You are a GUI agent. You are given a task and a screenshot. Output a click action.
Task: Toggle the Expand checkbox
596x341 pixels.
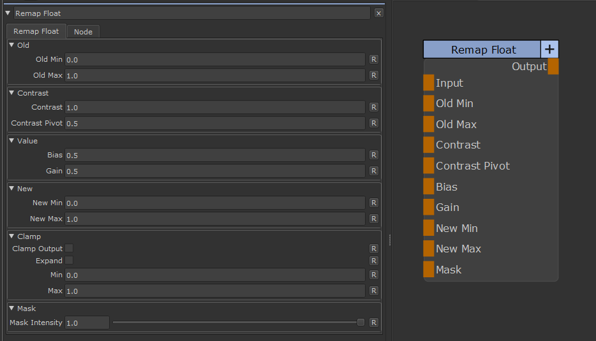click(x=69, y=261)
